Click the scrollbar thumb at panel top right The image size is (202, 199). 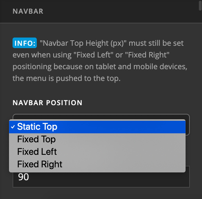point(200,5)
